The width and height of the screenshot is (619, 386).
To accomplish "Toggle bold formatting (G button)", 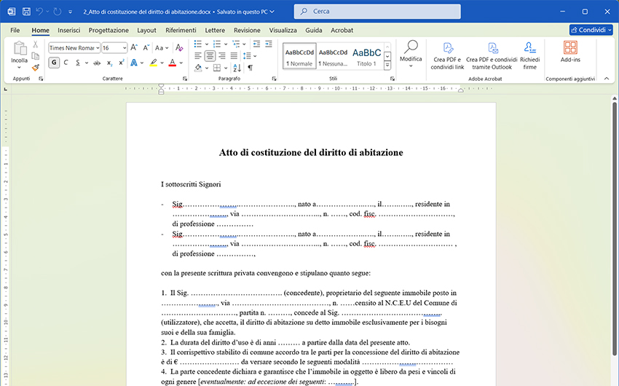I will pyautogui.click(x=54, y=63).
